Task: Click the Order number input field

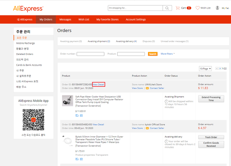Action: 90,54
